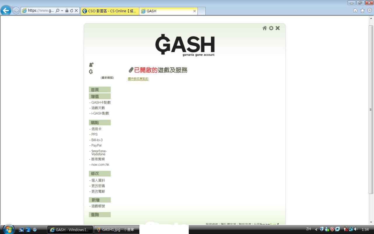Viewport: 374px width, 234px height.
Task: Click the page vertical scrollbar thumb
Action: coord(371,110)
